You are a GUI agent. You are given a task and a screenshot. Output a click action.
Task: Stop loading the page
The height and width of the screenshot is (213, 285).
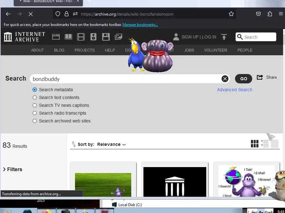pyautogui.click(x=31, y=14)
